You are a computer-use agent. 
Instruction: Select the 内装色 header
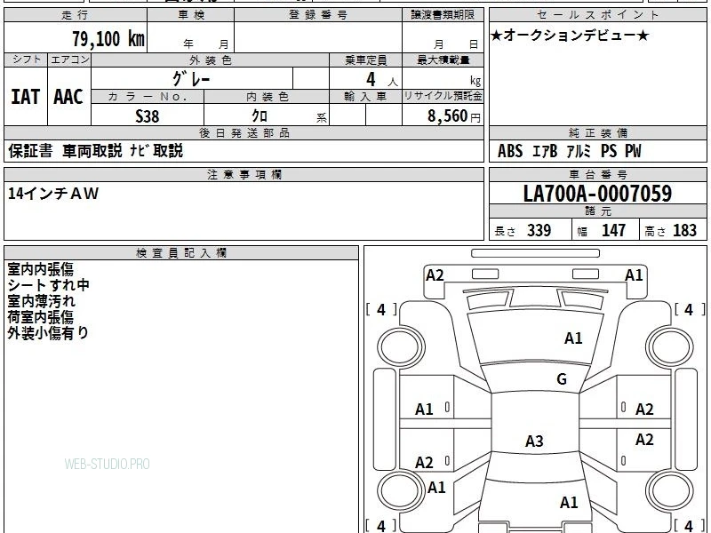click(267, 96)
